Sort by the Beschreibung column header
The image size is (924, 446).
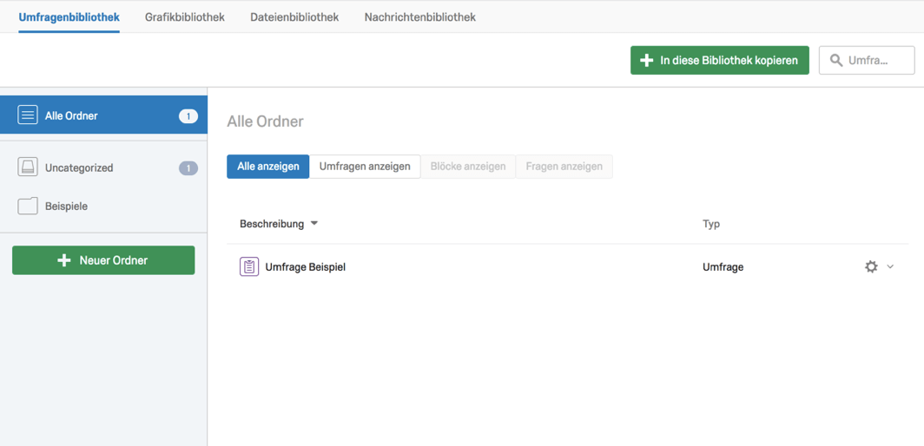tap(273, 224)
